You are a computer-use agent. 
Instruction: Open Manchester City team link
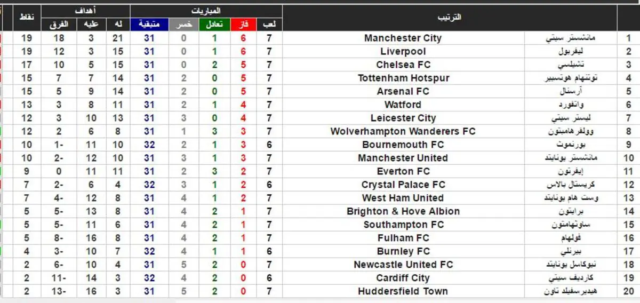pos(403,38)
